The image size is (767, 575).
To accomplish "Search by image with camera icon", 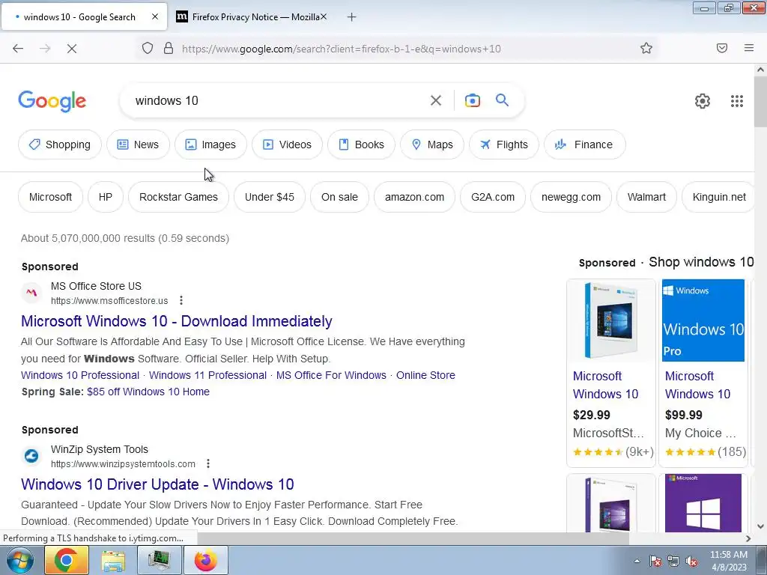I will tap(472, 100).
